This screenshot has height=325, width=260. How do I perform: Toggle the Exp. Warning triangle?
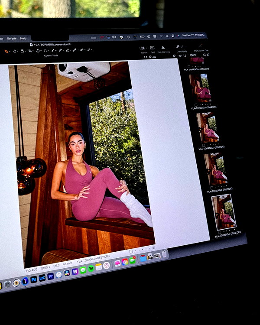(x=163, y=48)
